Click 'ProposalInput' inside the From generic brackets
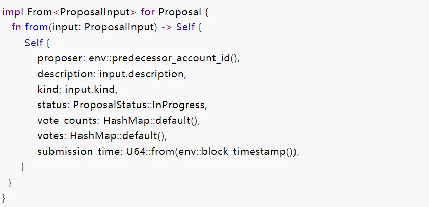This screenshot has height=207, width=429. click(x=95, y=12)
